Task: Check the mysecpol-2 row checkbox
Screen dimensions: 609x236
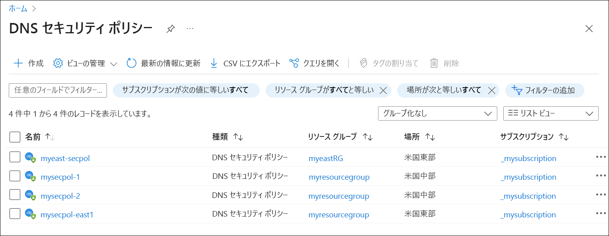Action: coord(15,195)
